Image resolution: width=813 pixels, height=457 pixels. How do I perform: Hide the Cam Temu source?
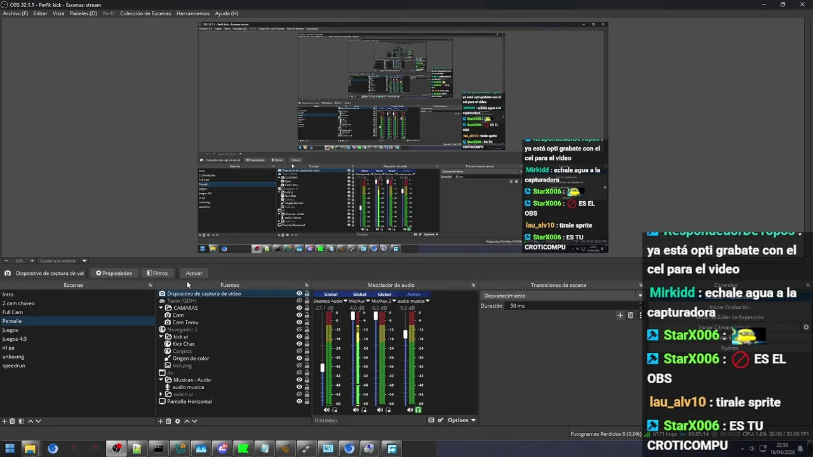(x=299, y=322)
